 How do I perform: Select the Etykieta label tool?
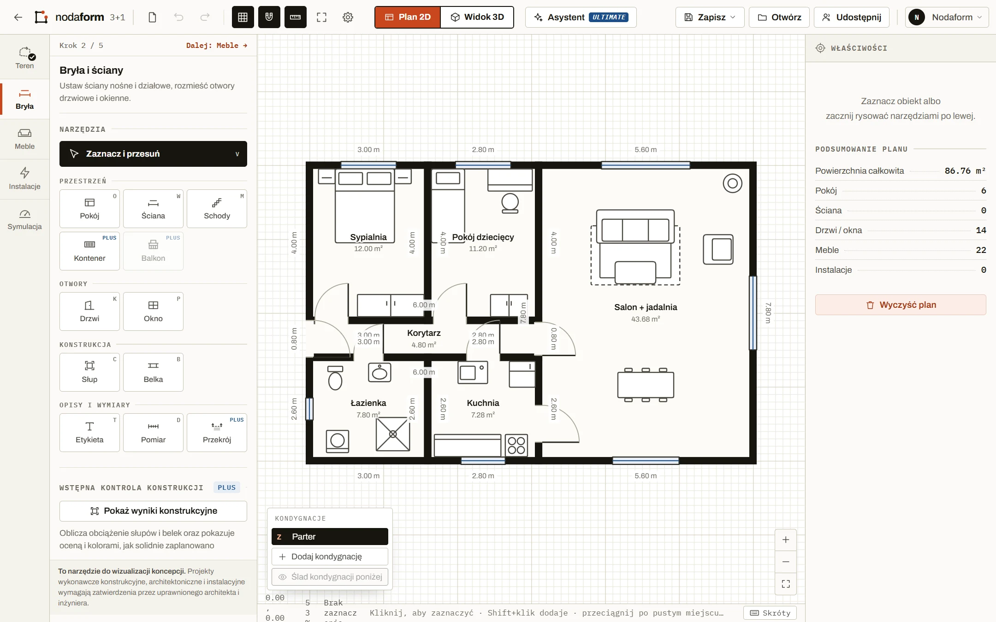pyautogui.click(x=89, y=433)
